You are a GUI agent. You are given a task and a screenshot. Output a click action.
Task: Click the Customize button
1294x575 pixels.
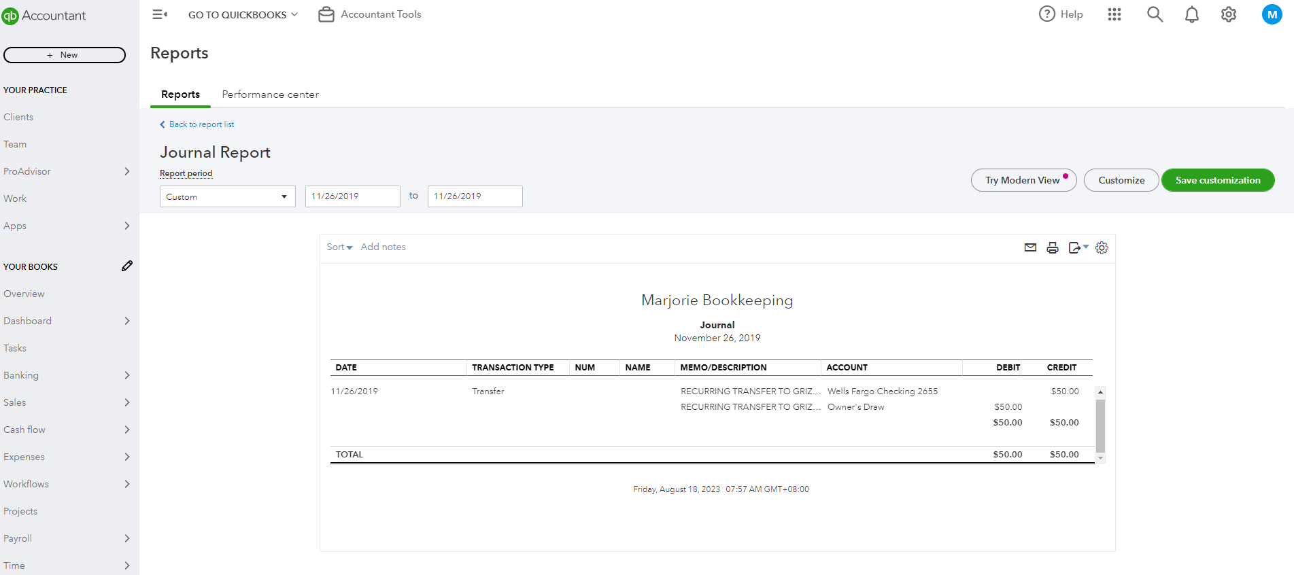tap(1121, 180)
